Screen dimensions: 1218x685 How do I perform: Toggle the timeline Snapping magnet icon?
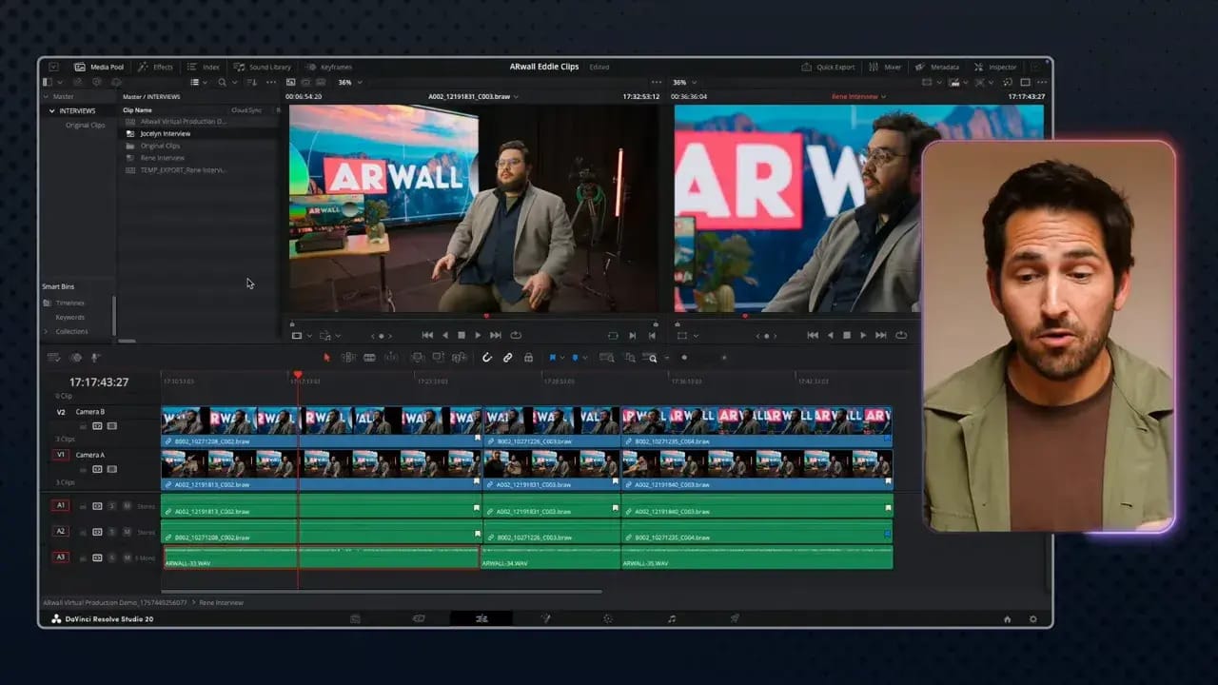click(486, 358)
